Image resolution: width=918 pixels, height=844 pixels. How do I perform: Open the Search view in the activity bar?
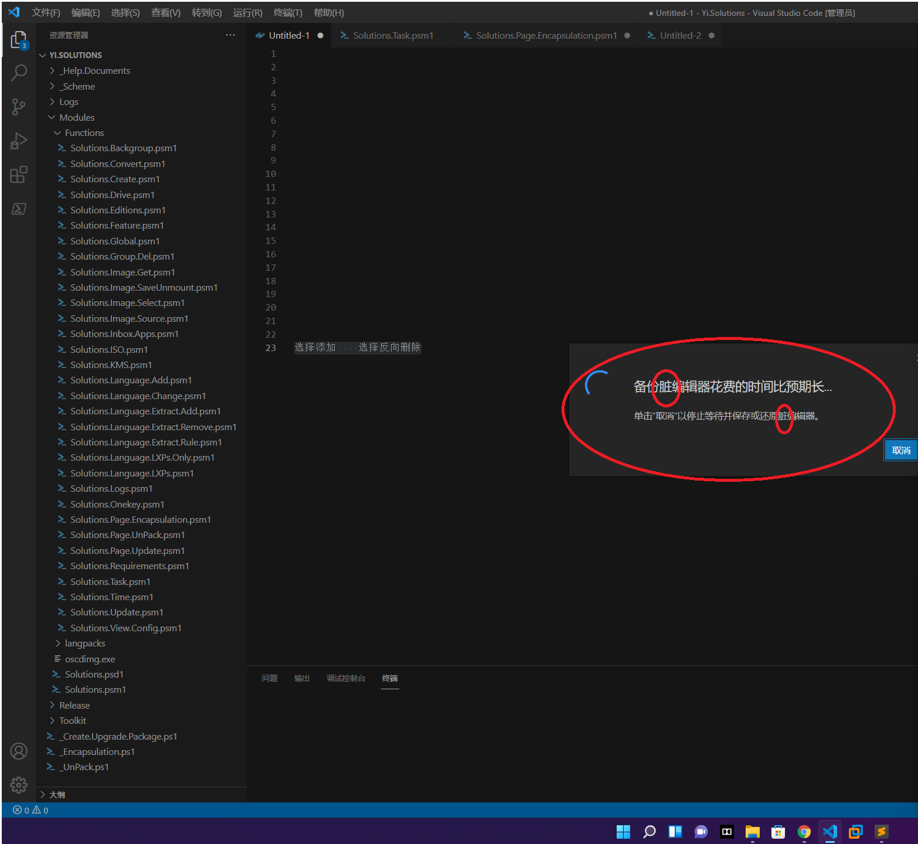click(x=19, y=72)
